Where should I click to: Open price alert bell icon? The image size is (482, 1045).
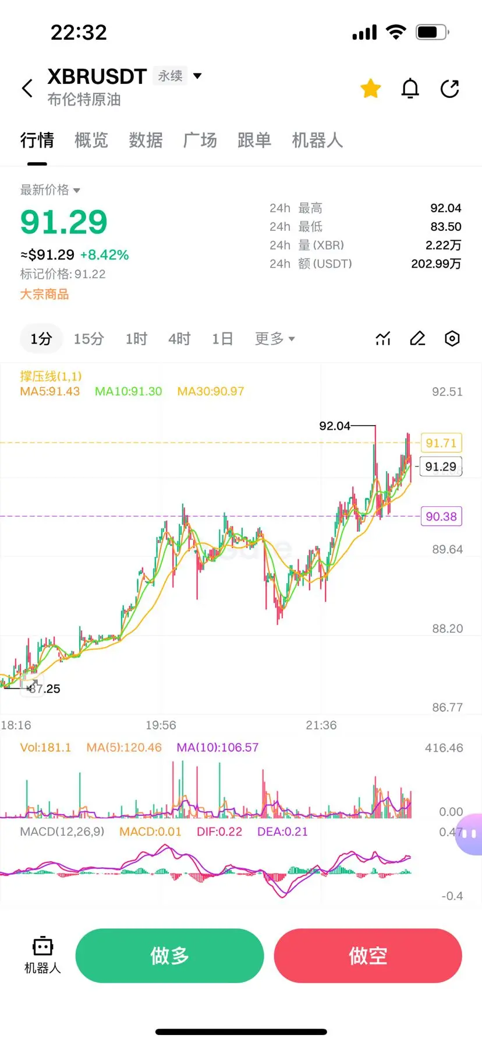tap(410, 89)
